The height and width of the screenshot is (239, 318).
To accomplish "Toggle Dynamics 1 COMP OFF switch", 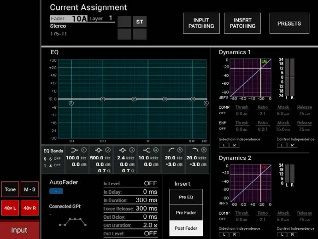I will tap(223, 113).
